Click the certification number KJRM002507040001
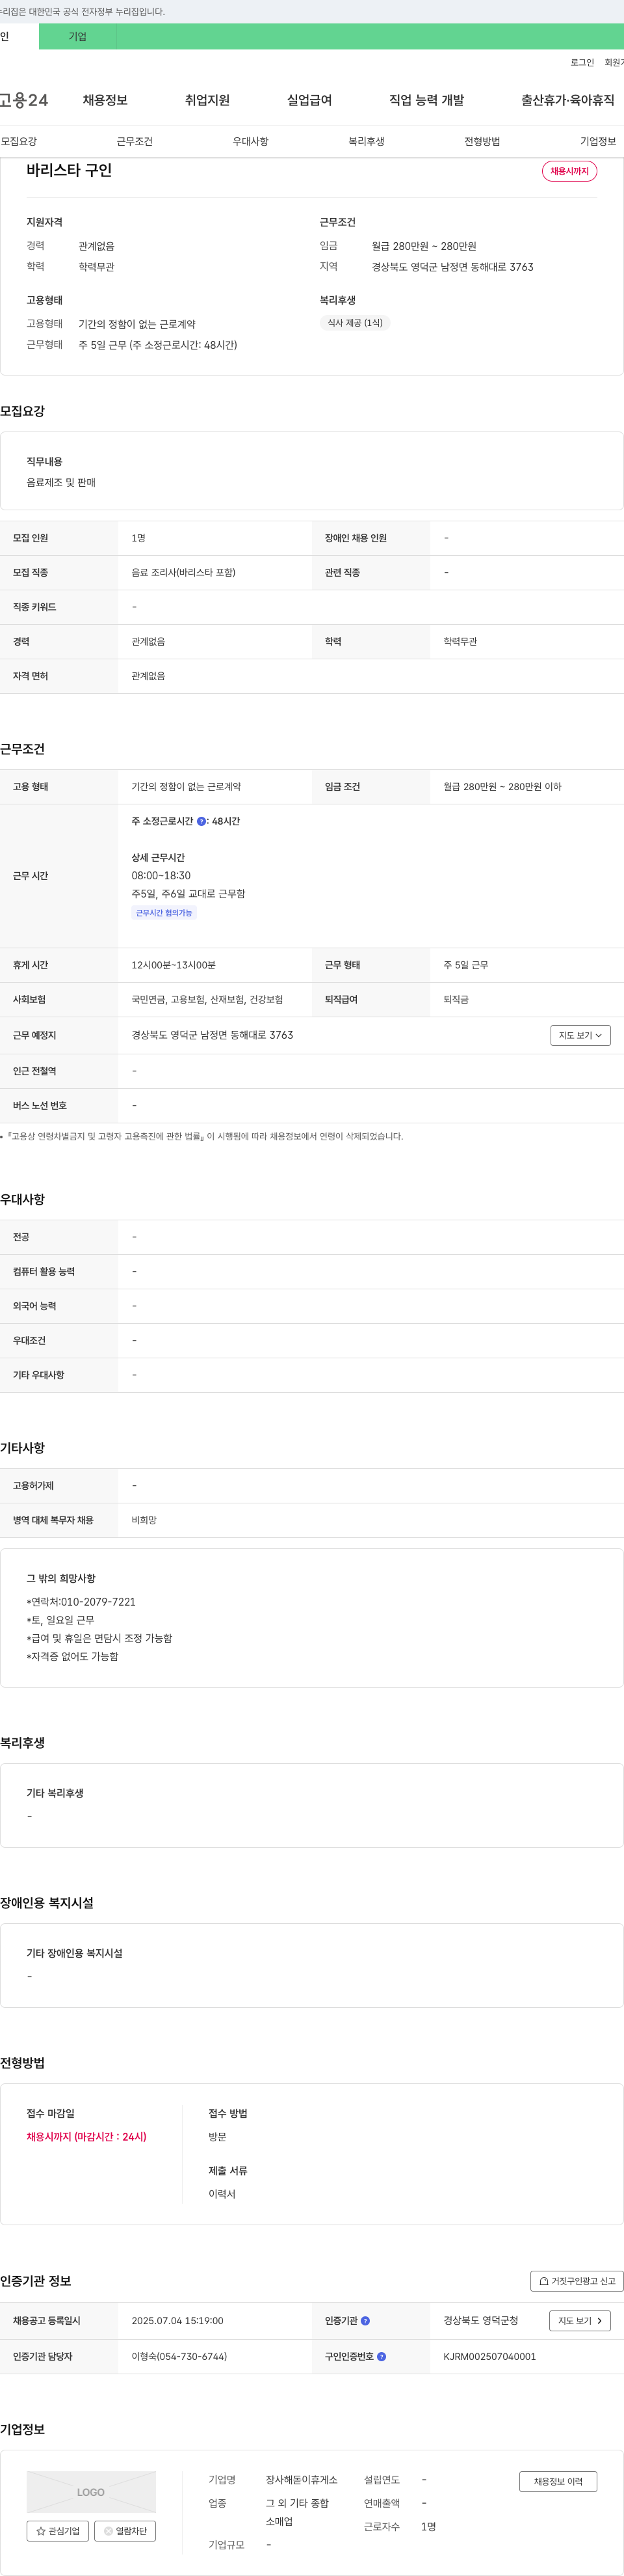The width and height of the screenshot is (624, 2576). click(x=490, y=2357)
